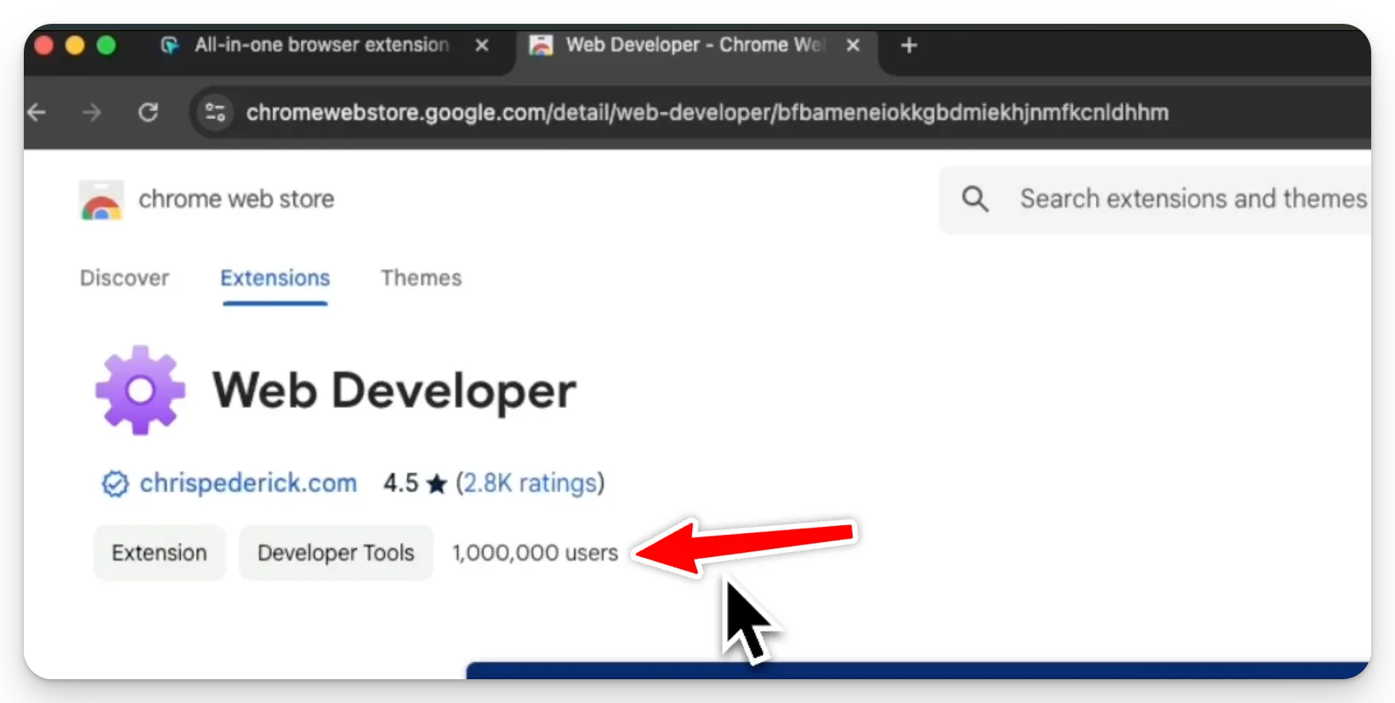Close the All-in-one browser extension tab
Viewport: 1395px width, 703px height.
pos(482,45)
